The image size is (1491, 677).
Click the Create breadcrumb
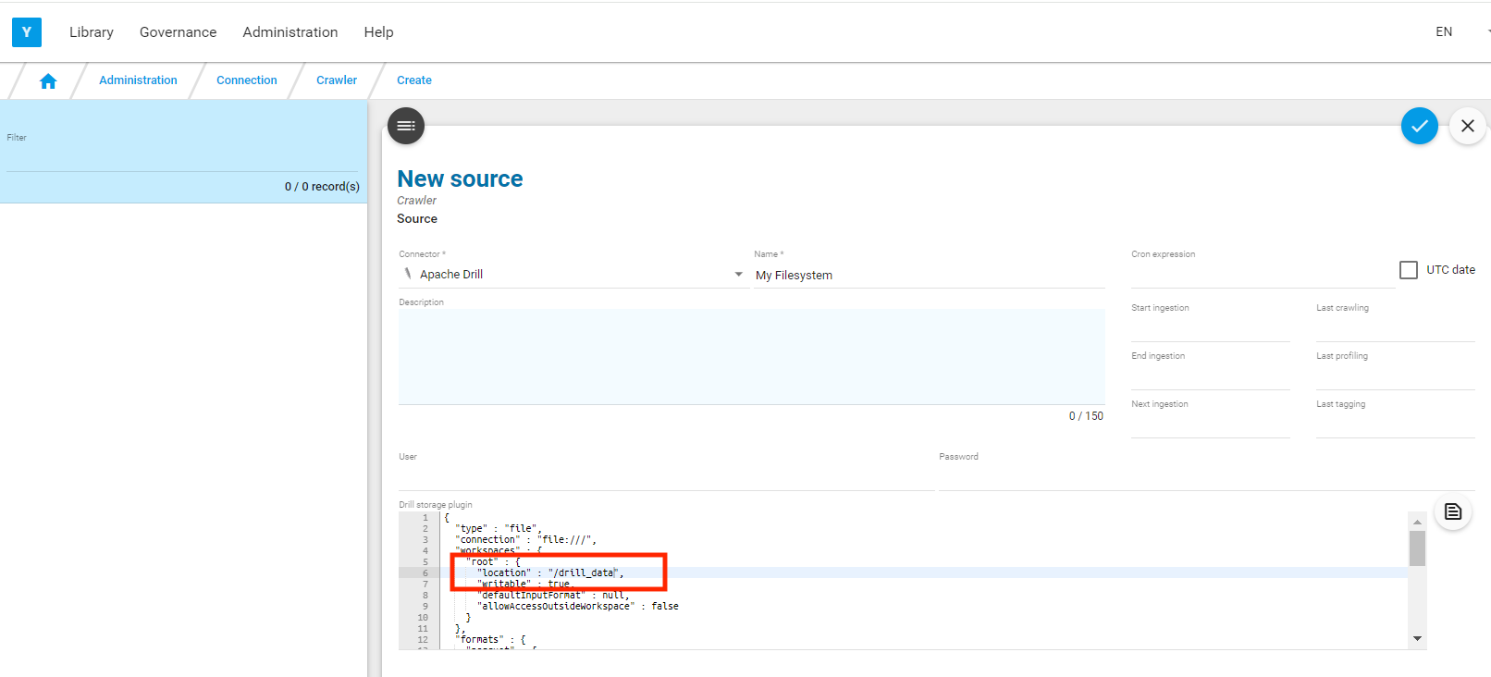point(414,80)
